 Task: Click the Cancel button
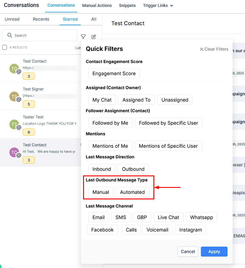[x=188, y=252]
